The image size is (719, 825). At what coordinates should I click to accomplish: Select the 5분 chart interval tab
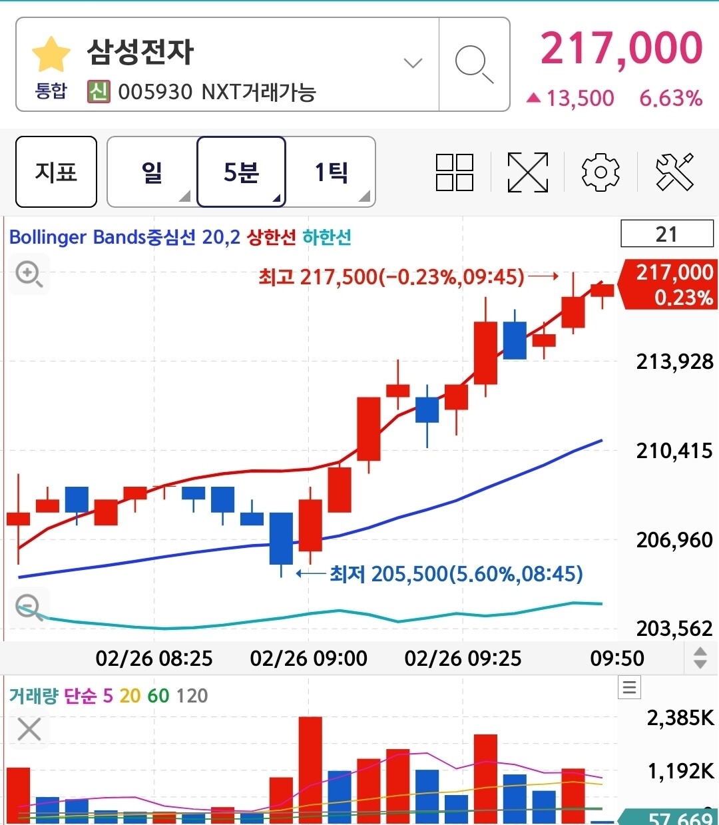pos(241,172)
